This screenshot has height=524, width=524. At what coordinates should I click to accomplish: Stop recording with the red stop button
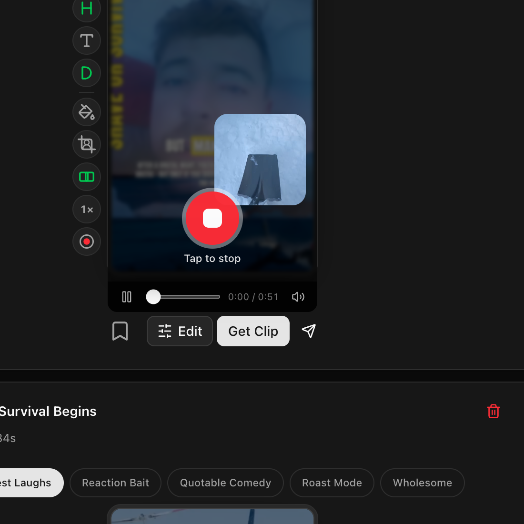[212, 218]
